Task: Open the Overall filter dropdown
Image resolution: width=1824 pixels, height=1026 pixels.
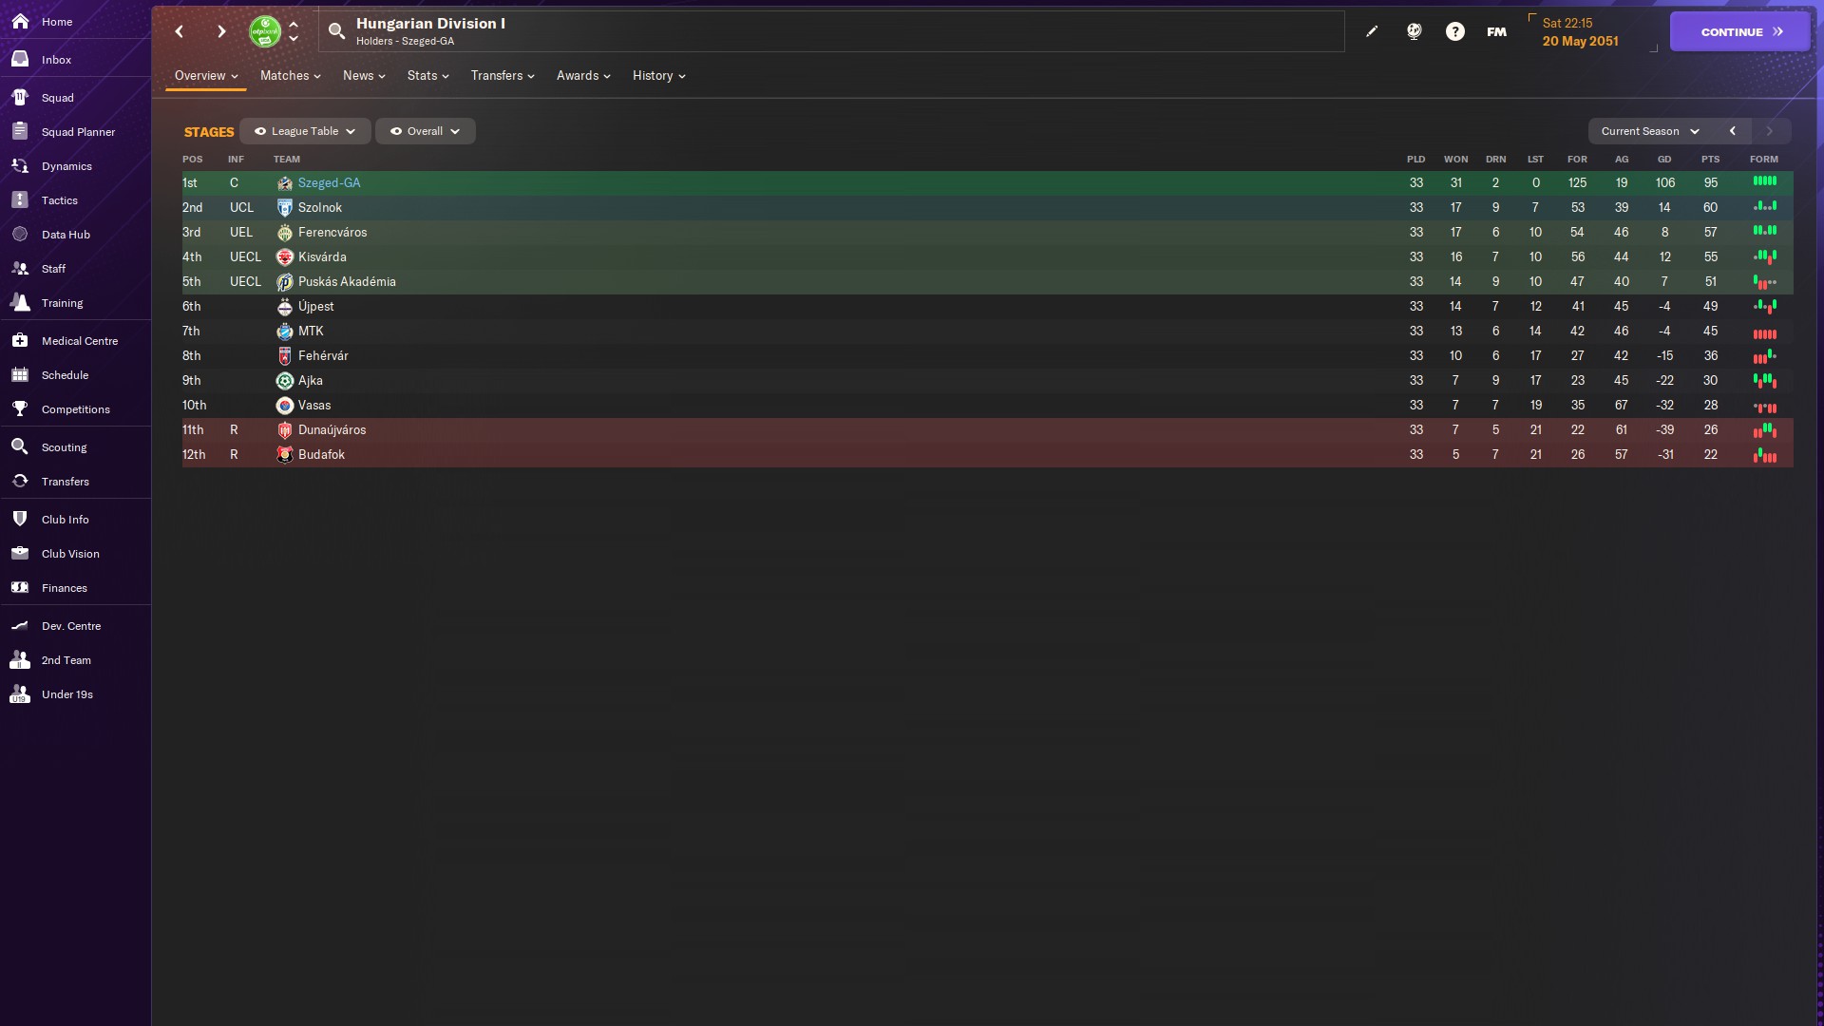Action: click(425, 131)
